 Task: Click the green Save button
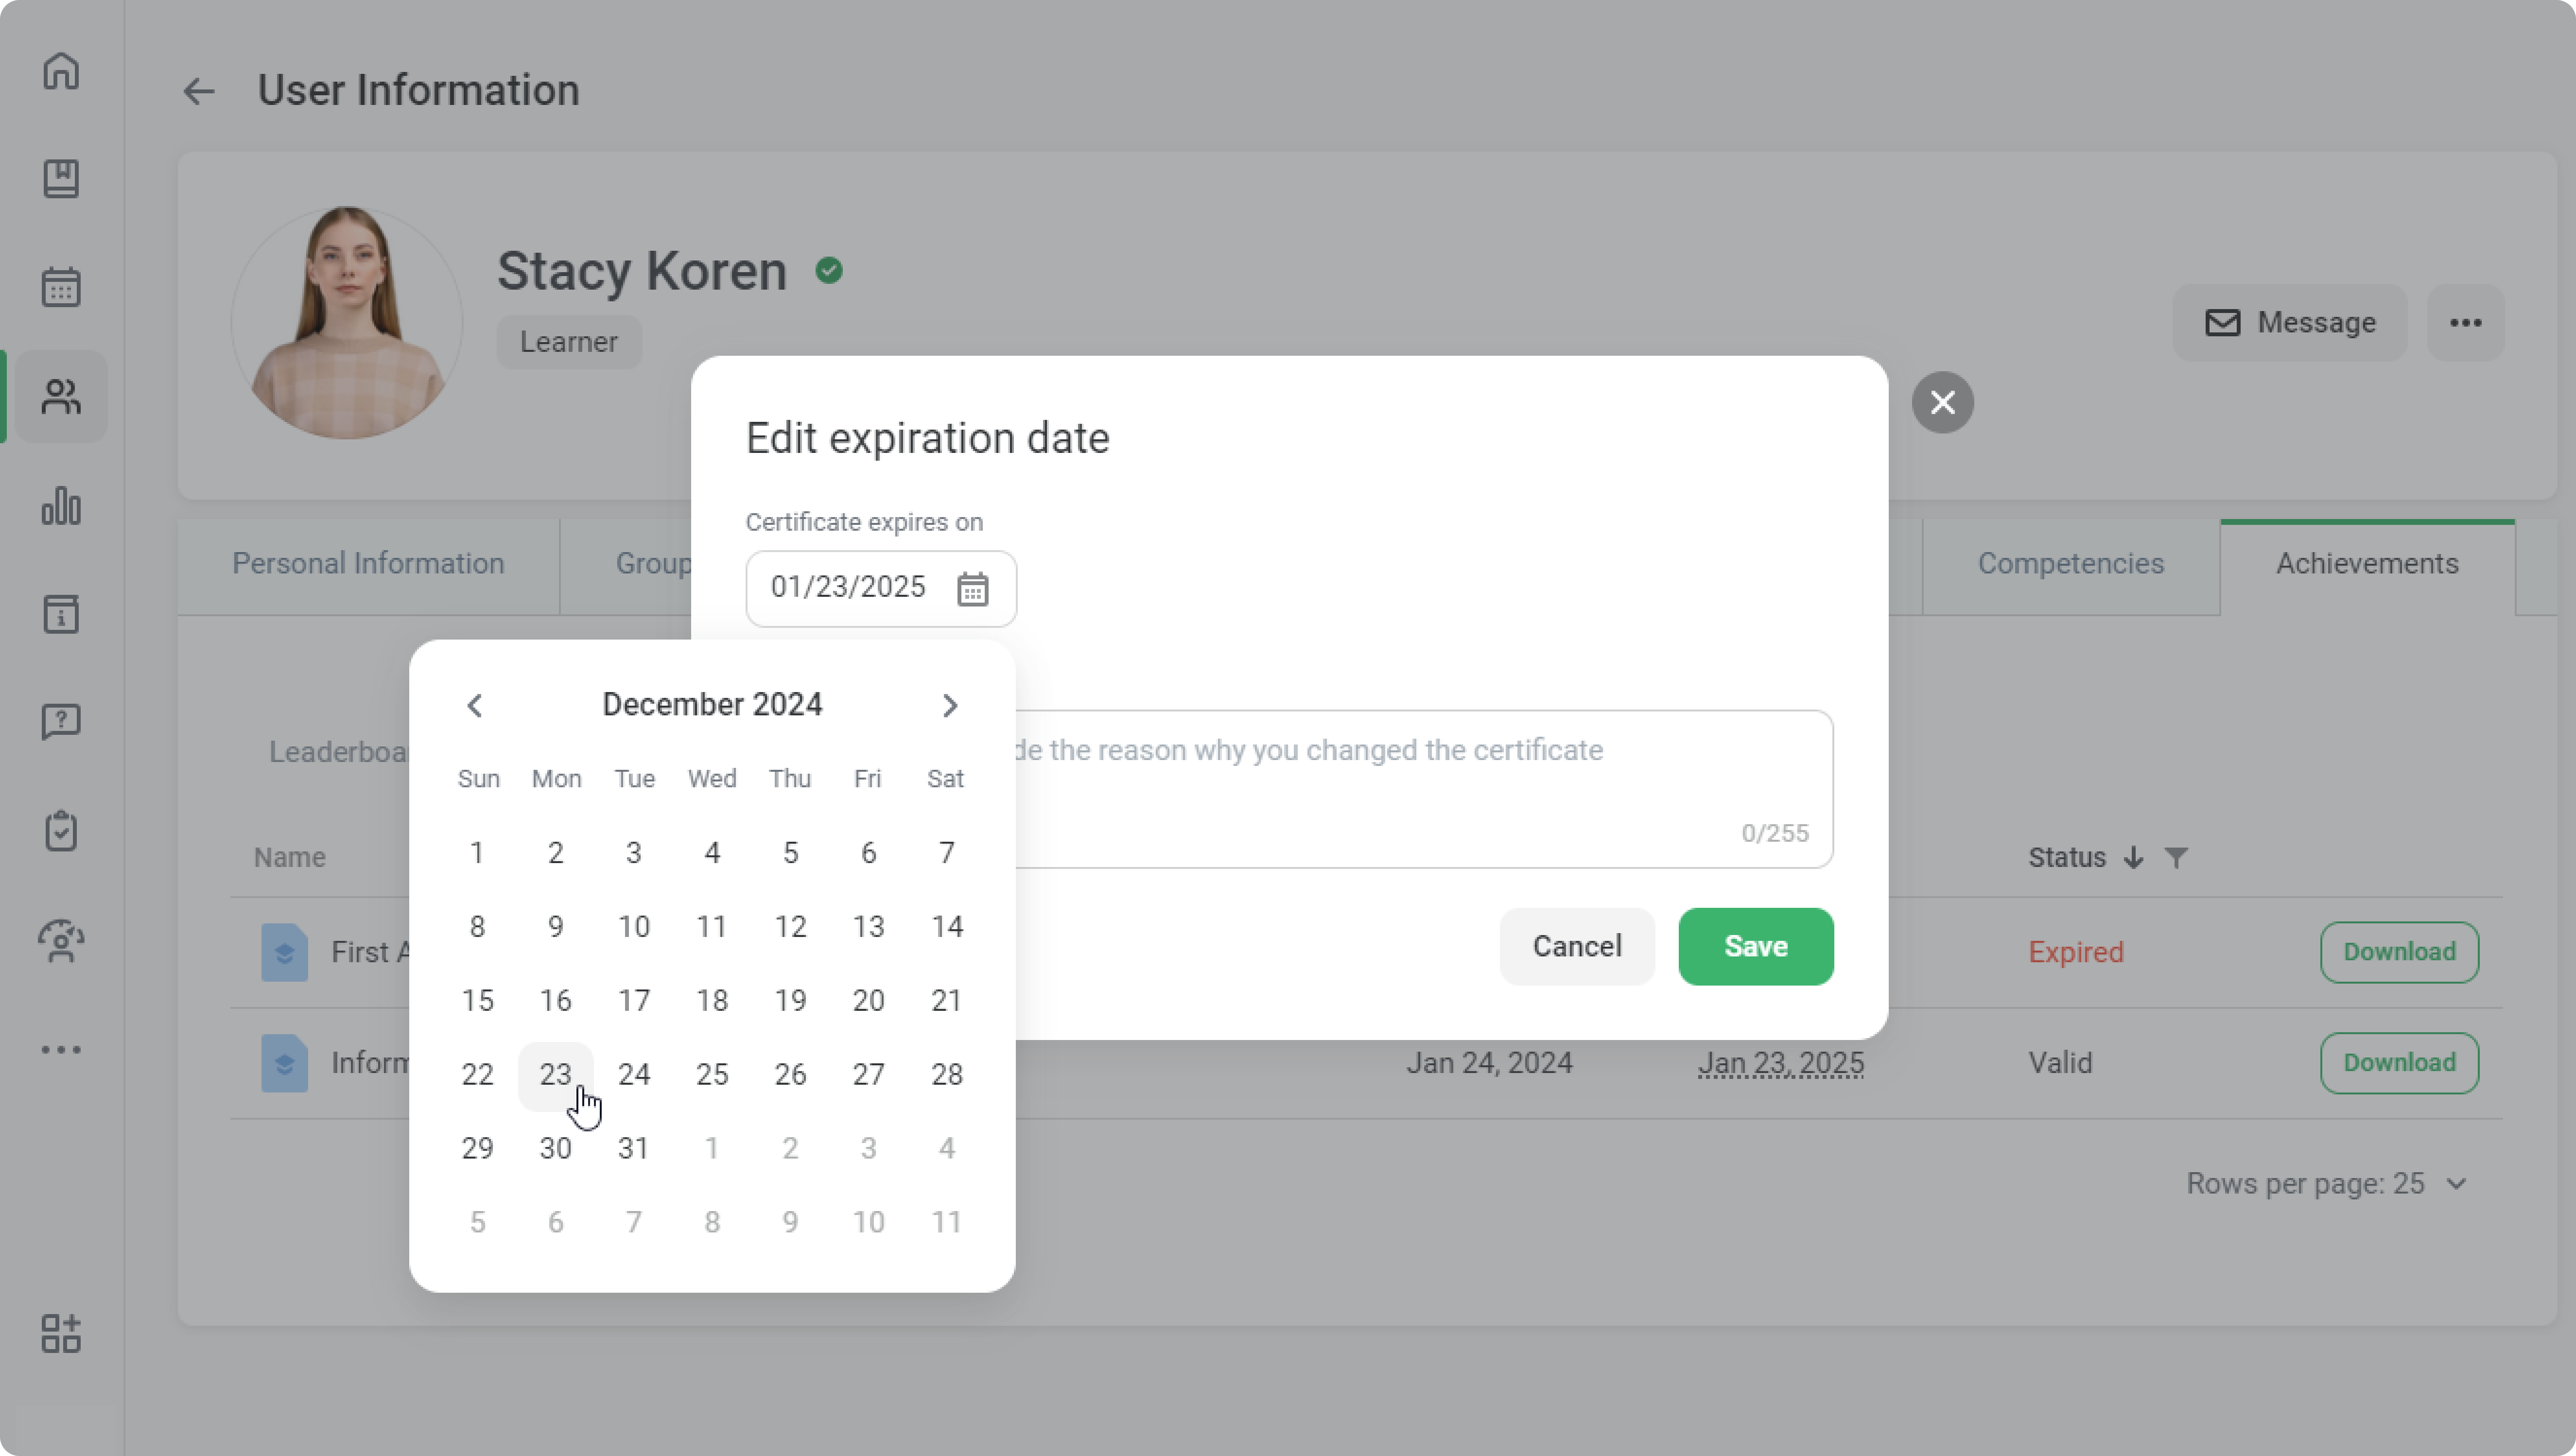(1755, 947)
